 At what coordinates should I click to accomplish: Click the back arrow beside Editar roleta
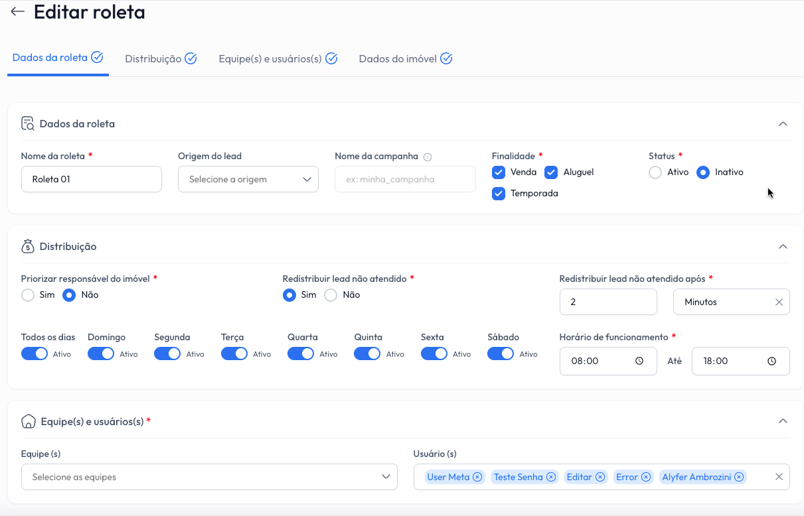17,12
